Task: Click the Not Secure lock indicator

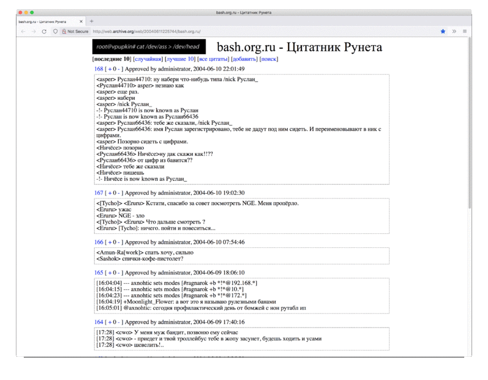Action: (x=76, y=31)
